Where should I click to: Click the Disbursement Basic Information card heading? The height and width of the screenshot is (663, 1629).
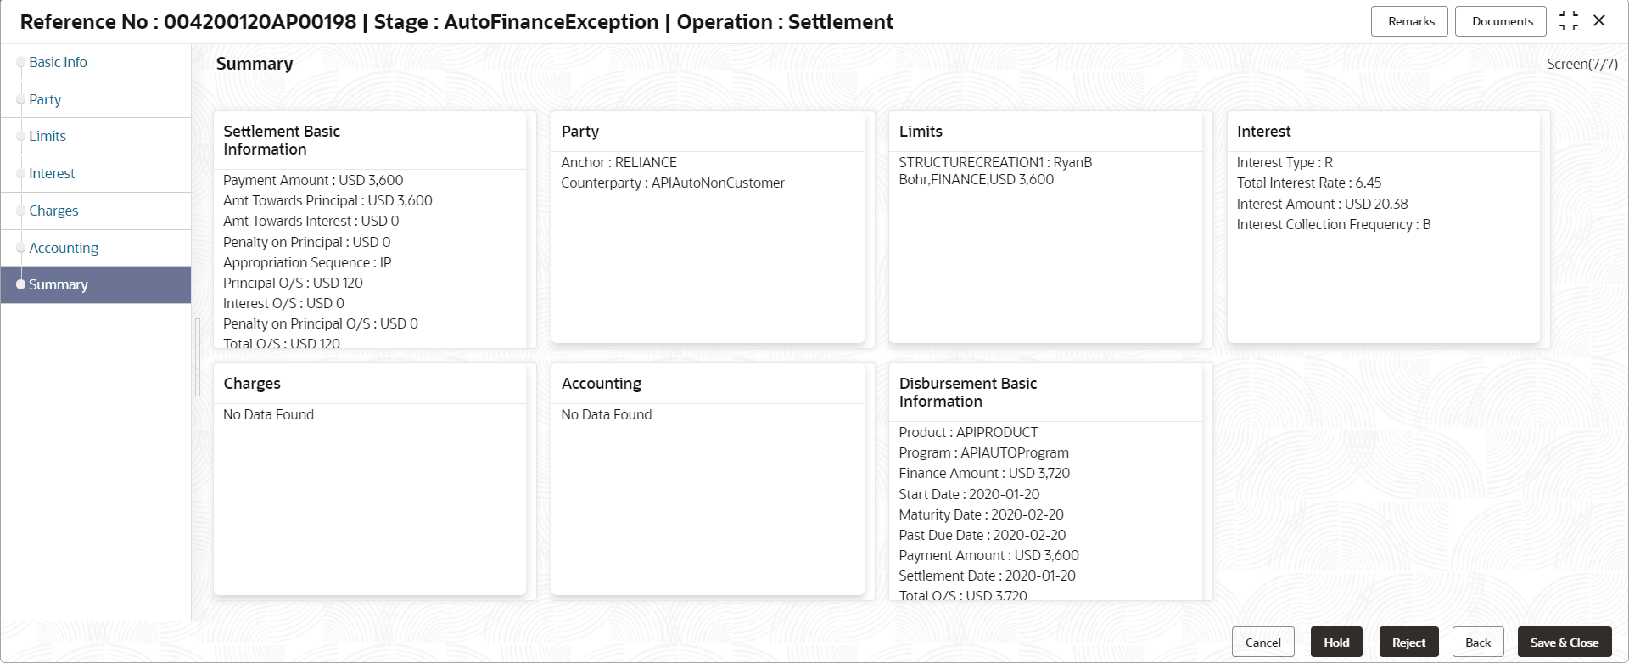(968, 392)
